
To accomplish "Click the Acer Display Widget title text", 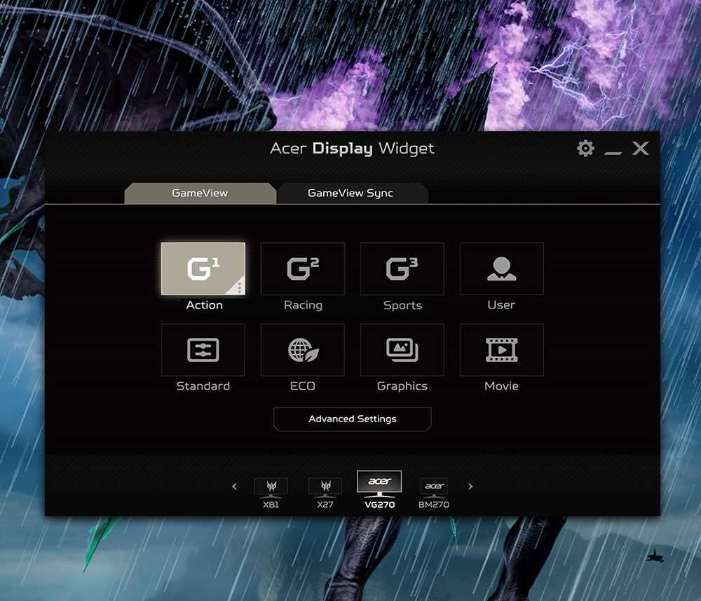I will [352, 148].
